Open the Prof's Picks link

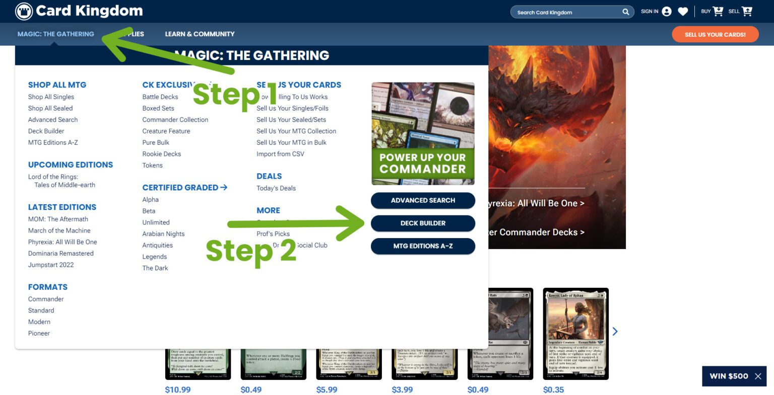(x=273, y=233)
